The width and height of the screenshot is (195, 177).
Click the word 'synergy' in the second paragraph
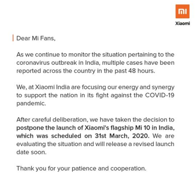coord(163,88)
